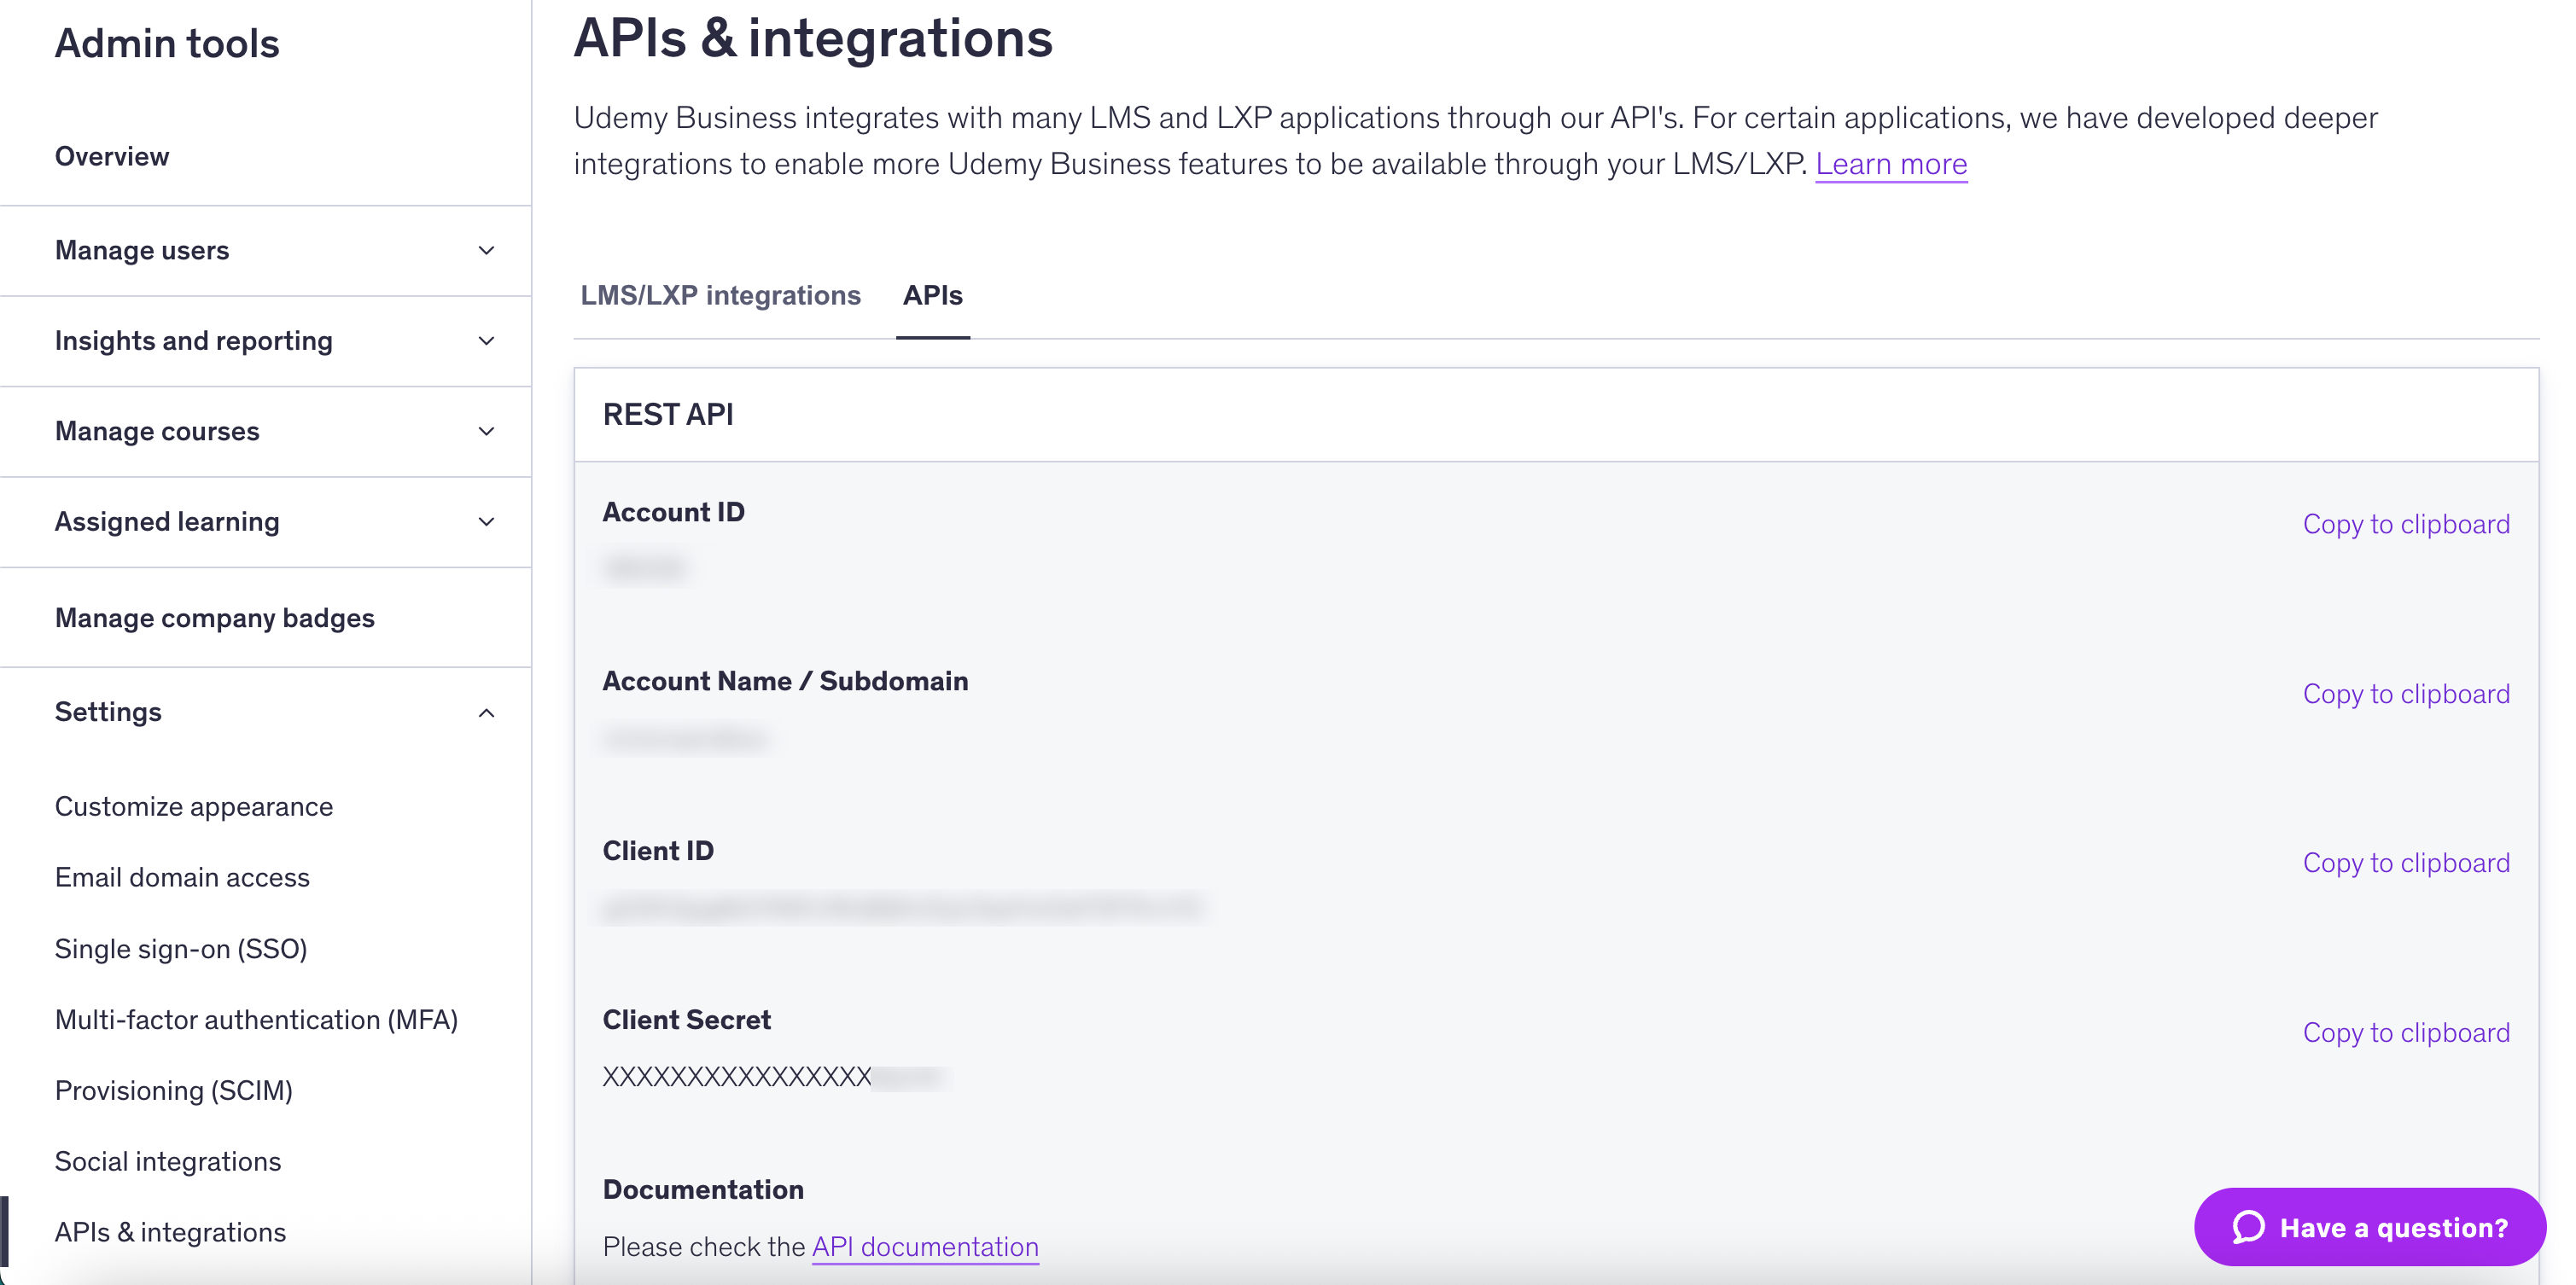Copy Account ID to clipboard
2576x1285 pixels.
(x=2405, y=524)
